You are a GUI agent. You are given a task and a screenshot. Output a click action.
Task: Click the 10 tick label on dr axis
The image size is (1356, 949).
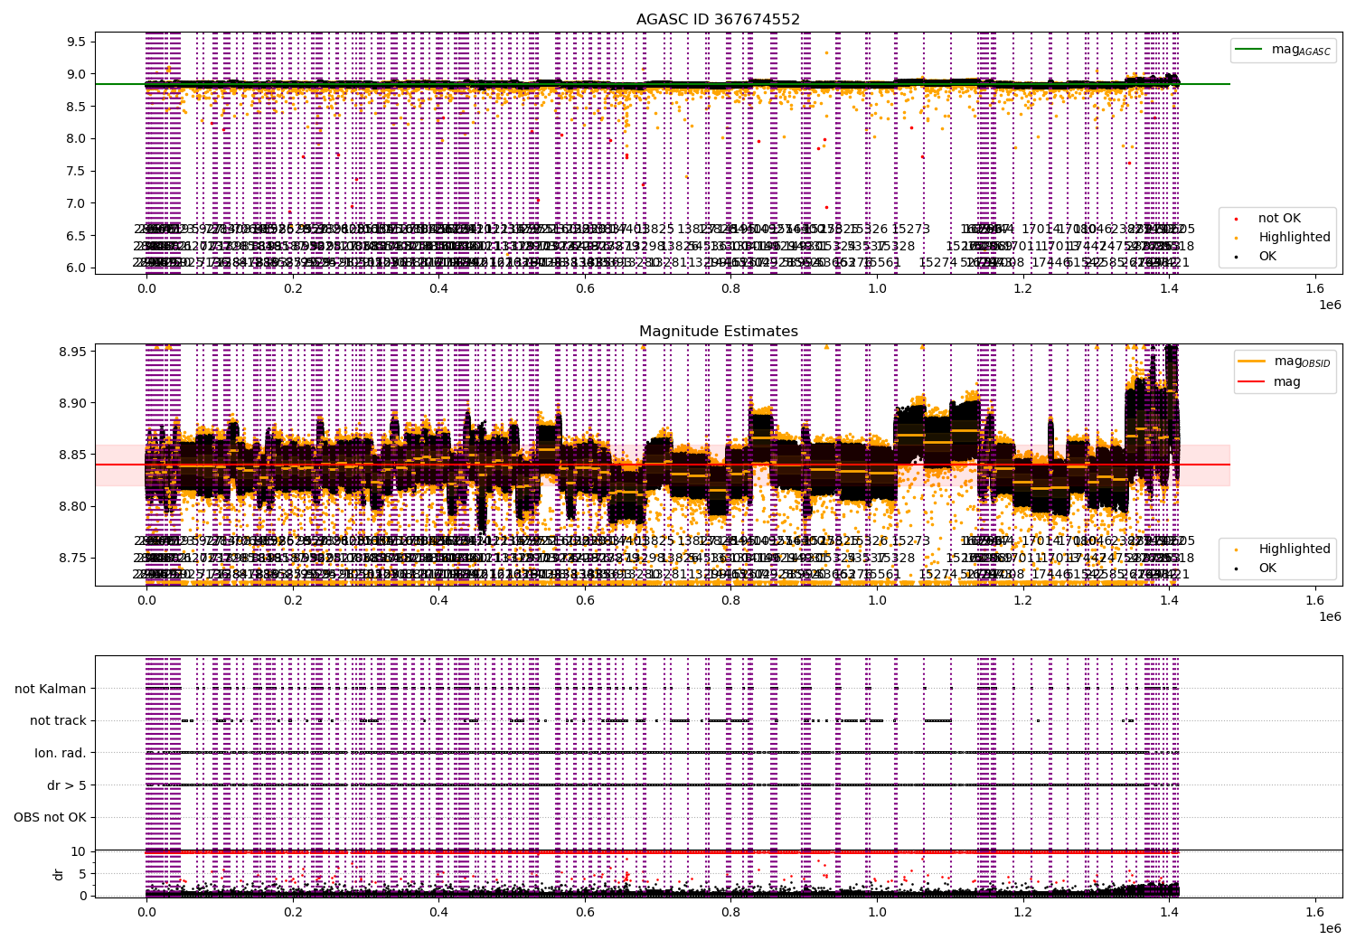coord(78,850)
